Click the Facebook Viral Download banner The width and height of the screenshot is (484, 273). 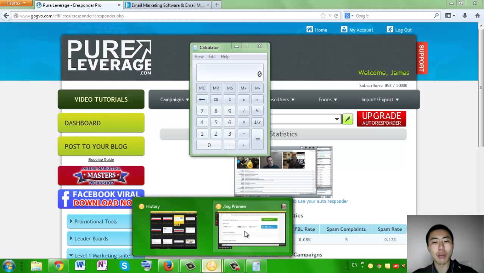point(101,199)
